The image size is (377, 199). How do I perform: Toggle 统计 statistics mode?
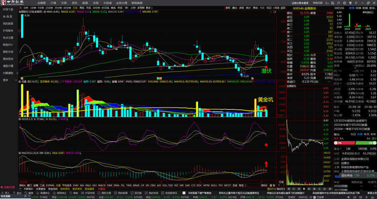coord(248,8)
